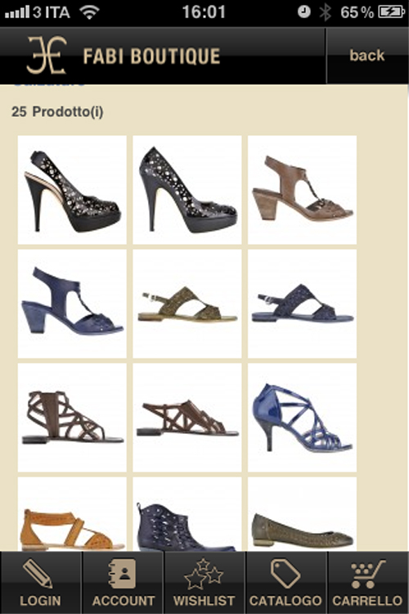This screenshot has width=409, height=614.
Task: Tap the Fabi Boutique logo emblem
Action: 47,55
